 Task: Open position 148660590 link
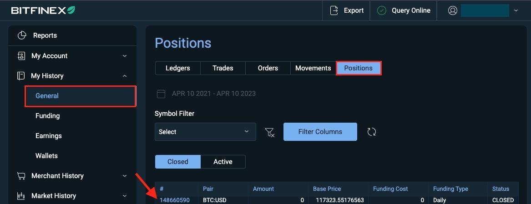[174, 200]
